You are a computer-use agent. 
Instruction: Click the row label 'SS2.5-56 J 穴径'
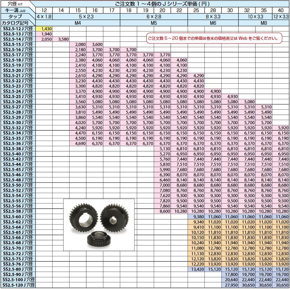click(x=18, y=206)
